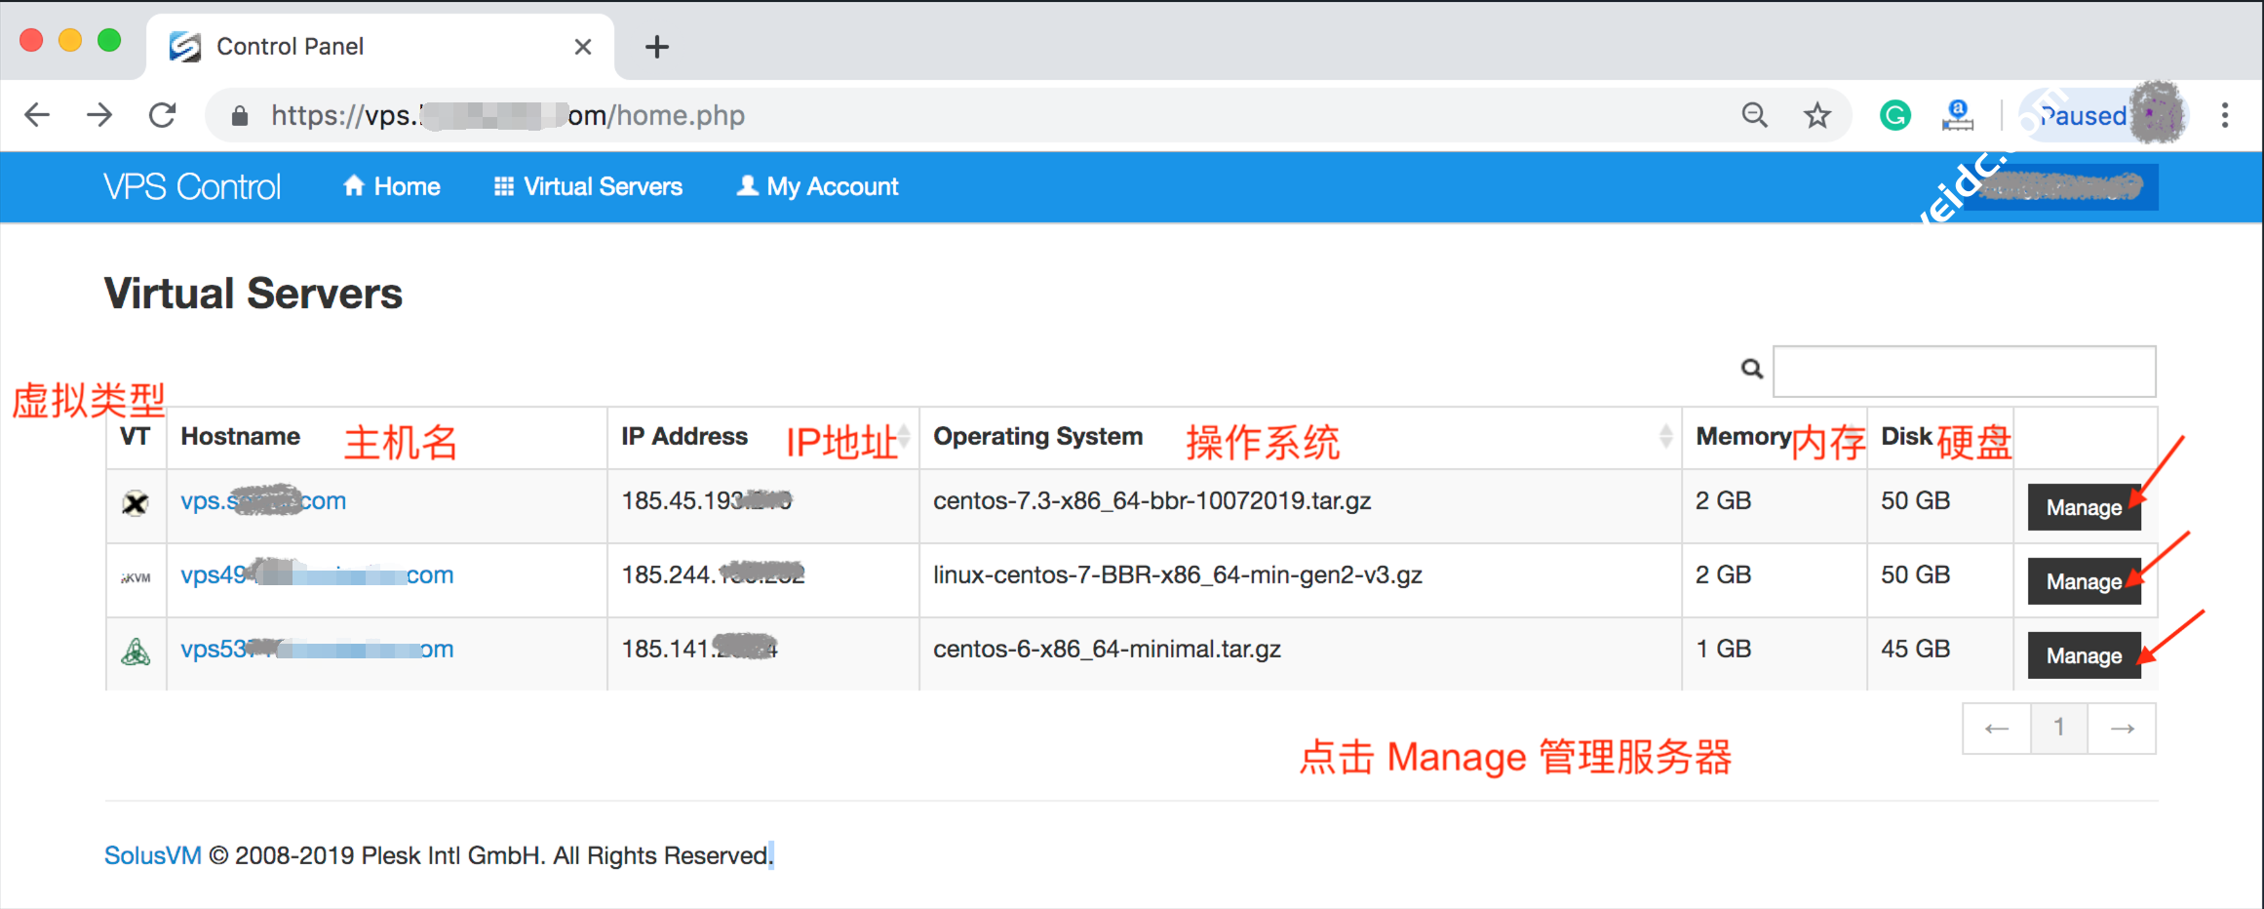Click the search magnifier icon above table
The image size is (2264, 909).
point(1751,370)
